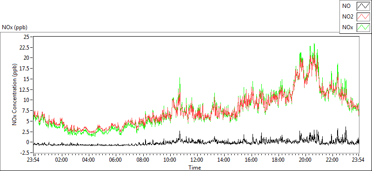Select the NOx legend label
This screenshot has width=372, height=171.
point(347,27)
